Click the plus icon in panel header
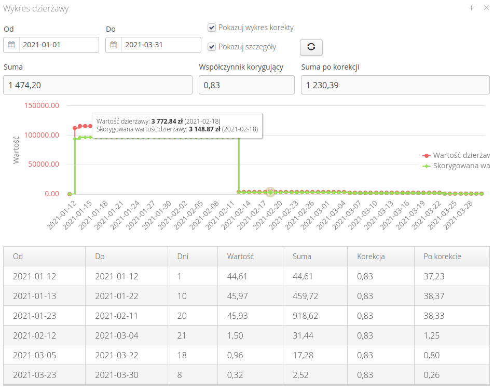The height and width of the screenshot is (391, 494). [471, 8]
